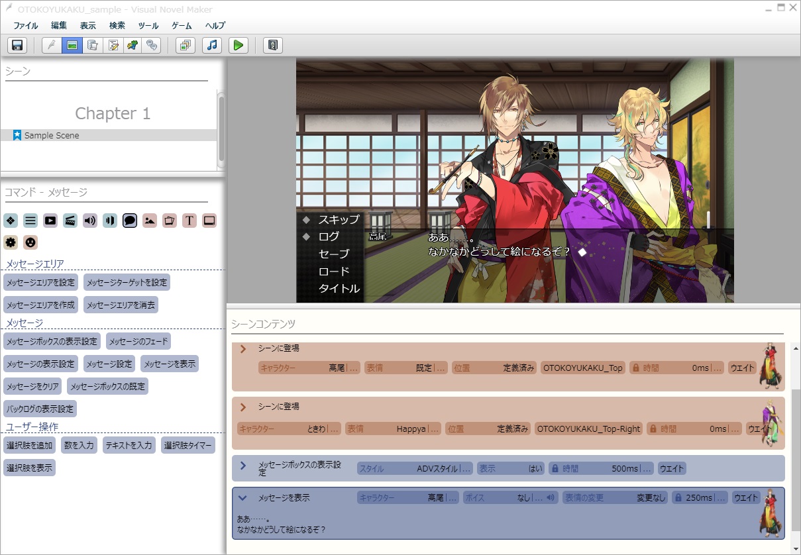This screenshot has width=801, height=555.
Task: Click the speaker icon in the ボイス field
Action: tap(551, 497)
